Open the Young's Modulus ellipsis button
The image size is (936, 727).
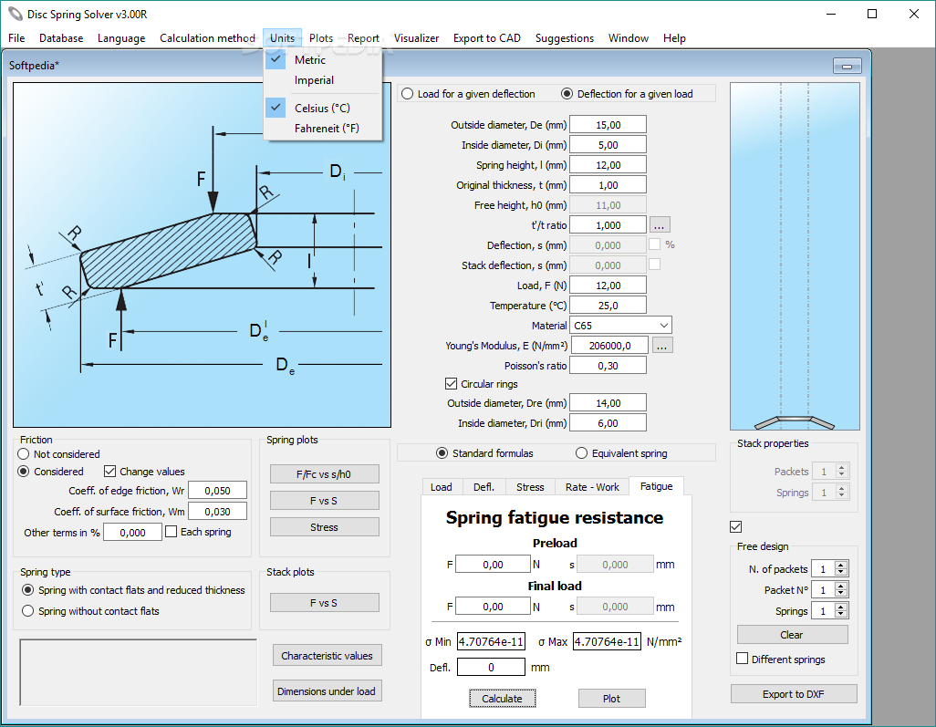coord(662,346)
